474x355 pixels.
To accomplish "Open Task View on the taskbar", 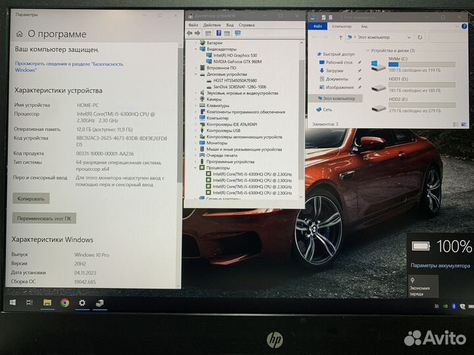I will (30, 302).
